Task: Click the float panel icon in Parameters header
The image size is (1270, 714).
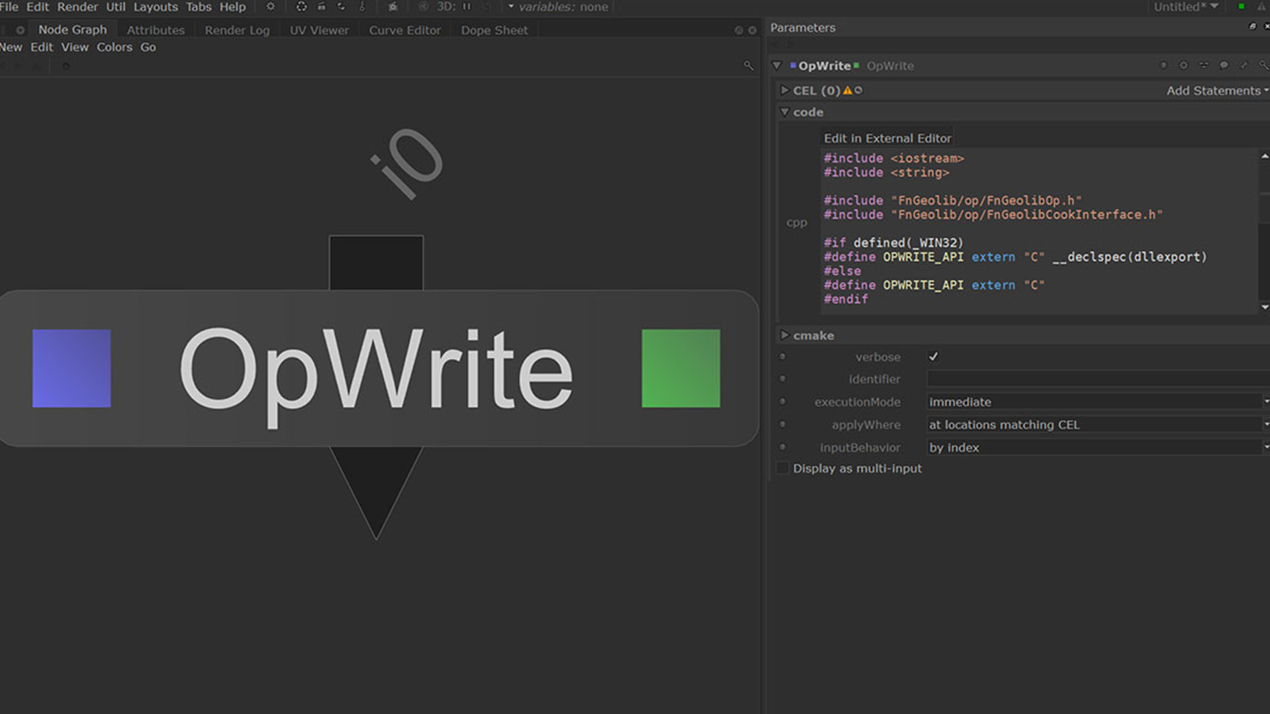Action: (x=1252, y=27)
